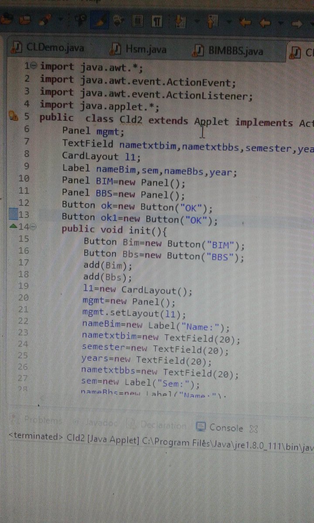The width and height of the screenshot is (314, 523).
Task: Click the warning marker on line 5
Action: click(13, 116)
